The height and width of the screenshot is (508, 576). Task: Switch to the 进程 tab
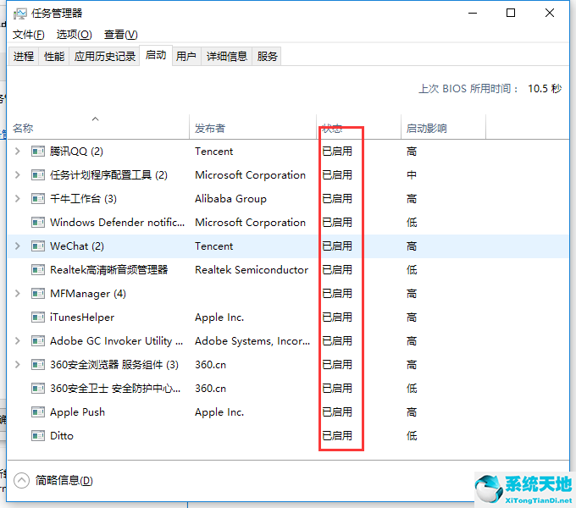24,56
